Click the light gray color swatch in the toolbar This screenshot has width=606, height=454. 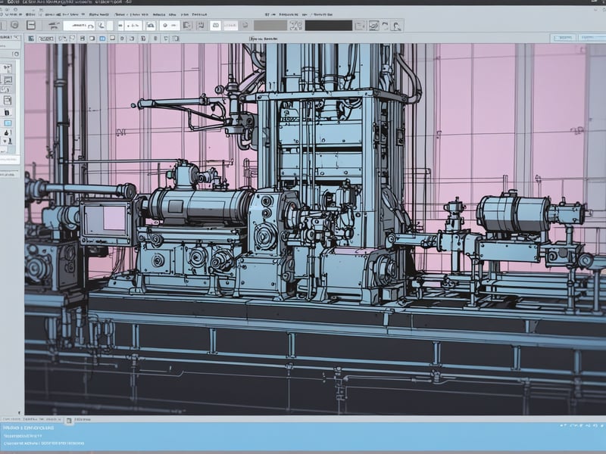pyautogui.click(x=270, y=25)
